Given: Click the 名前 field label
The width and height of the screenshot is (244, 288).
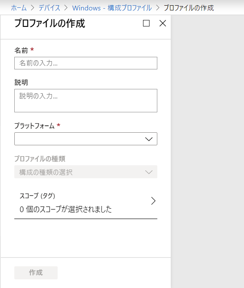Looking at the screenshot, I should click(21, 50).
